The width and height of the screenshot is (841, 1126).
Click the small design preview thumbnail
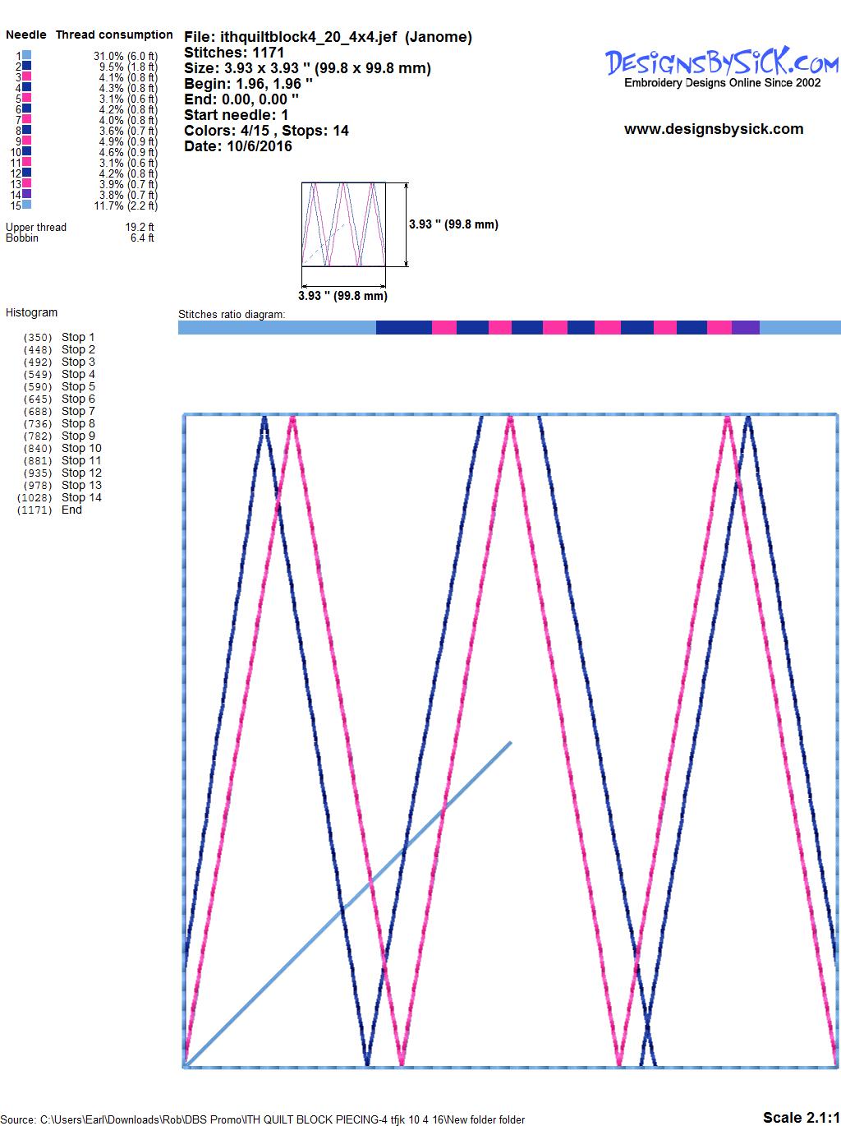pos(343,224)
